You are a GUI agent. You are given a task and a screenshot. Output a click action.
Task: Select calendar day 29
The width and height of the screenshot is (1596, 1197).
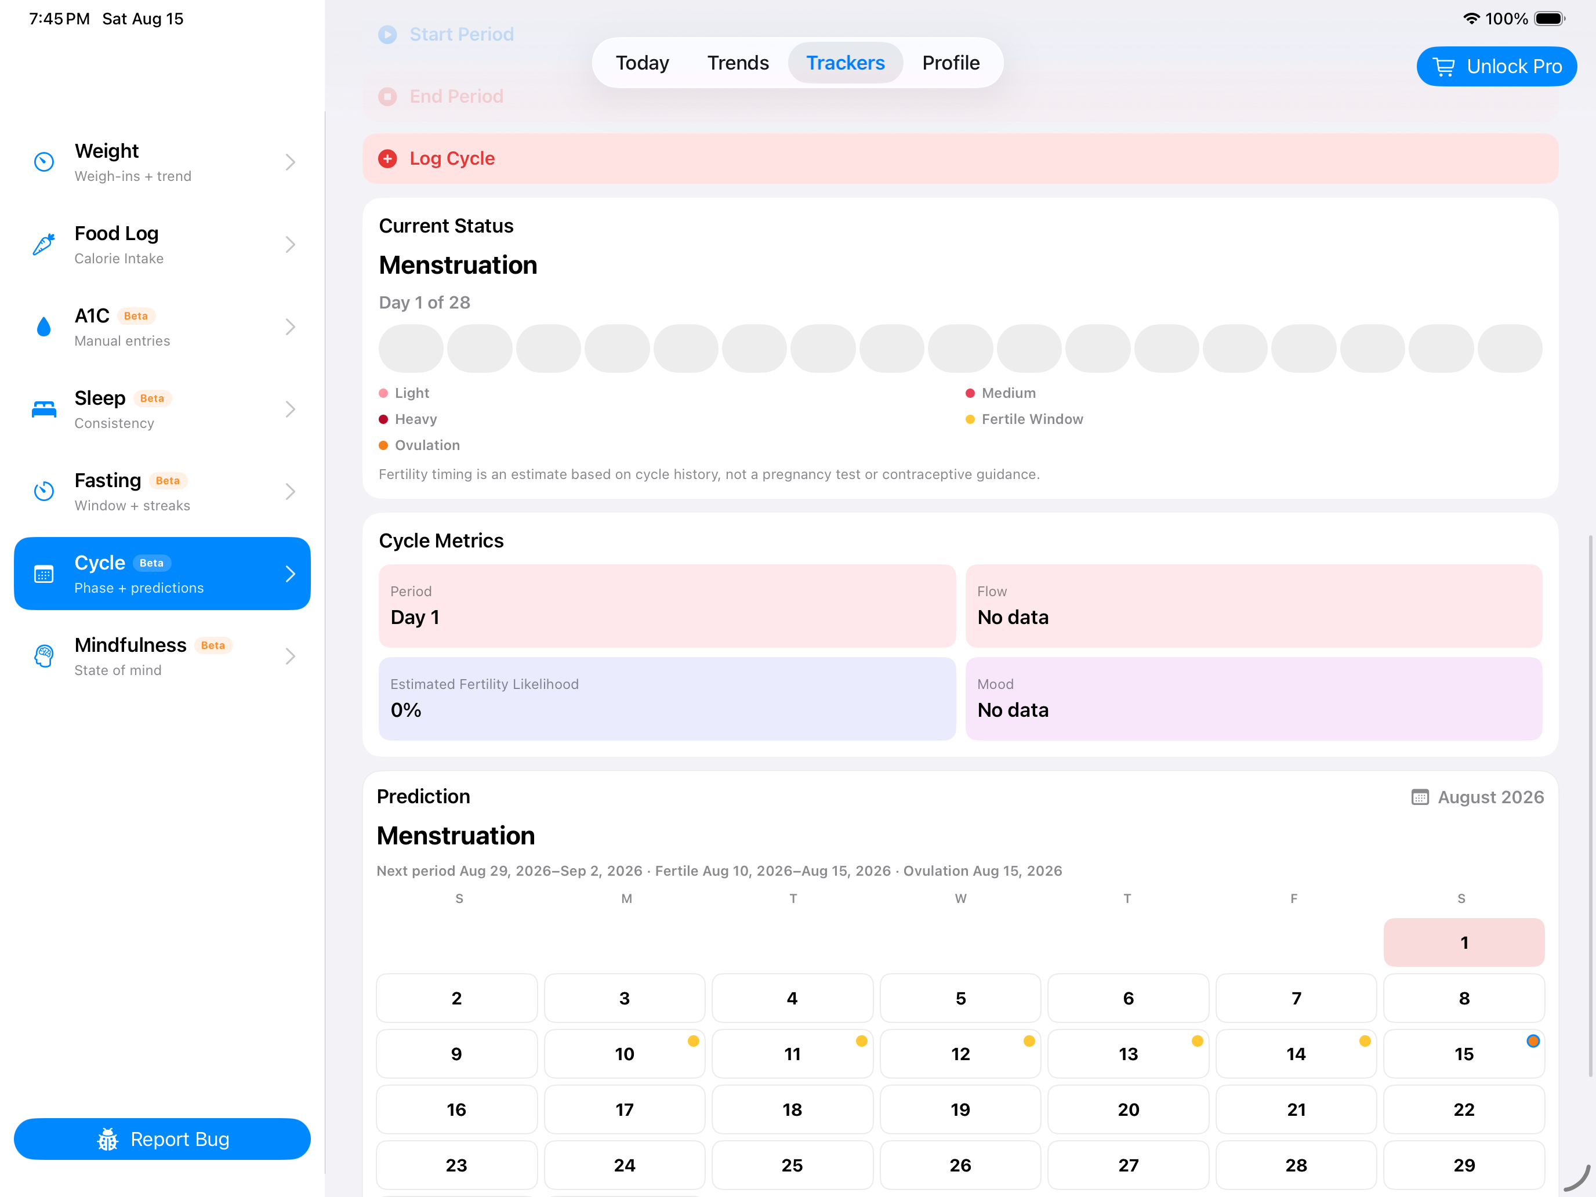1463,1165
